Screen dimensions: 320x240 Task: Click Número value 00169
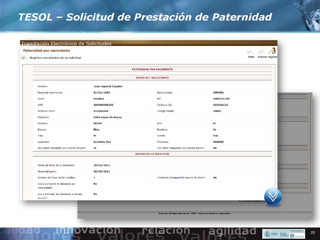97,123
